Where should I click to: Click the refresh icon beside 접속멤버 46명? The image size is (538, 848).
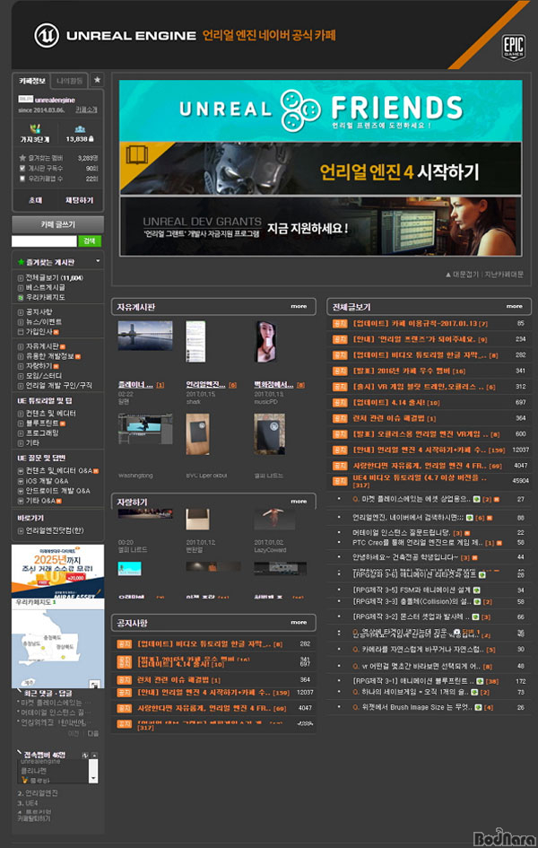coord(85,755)
